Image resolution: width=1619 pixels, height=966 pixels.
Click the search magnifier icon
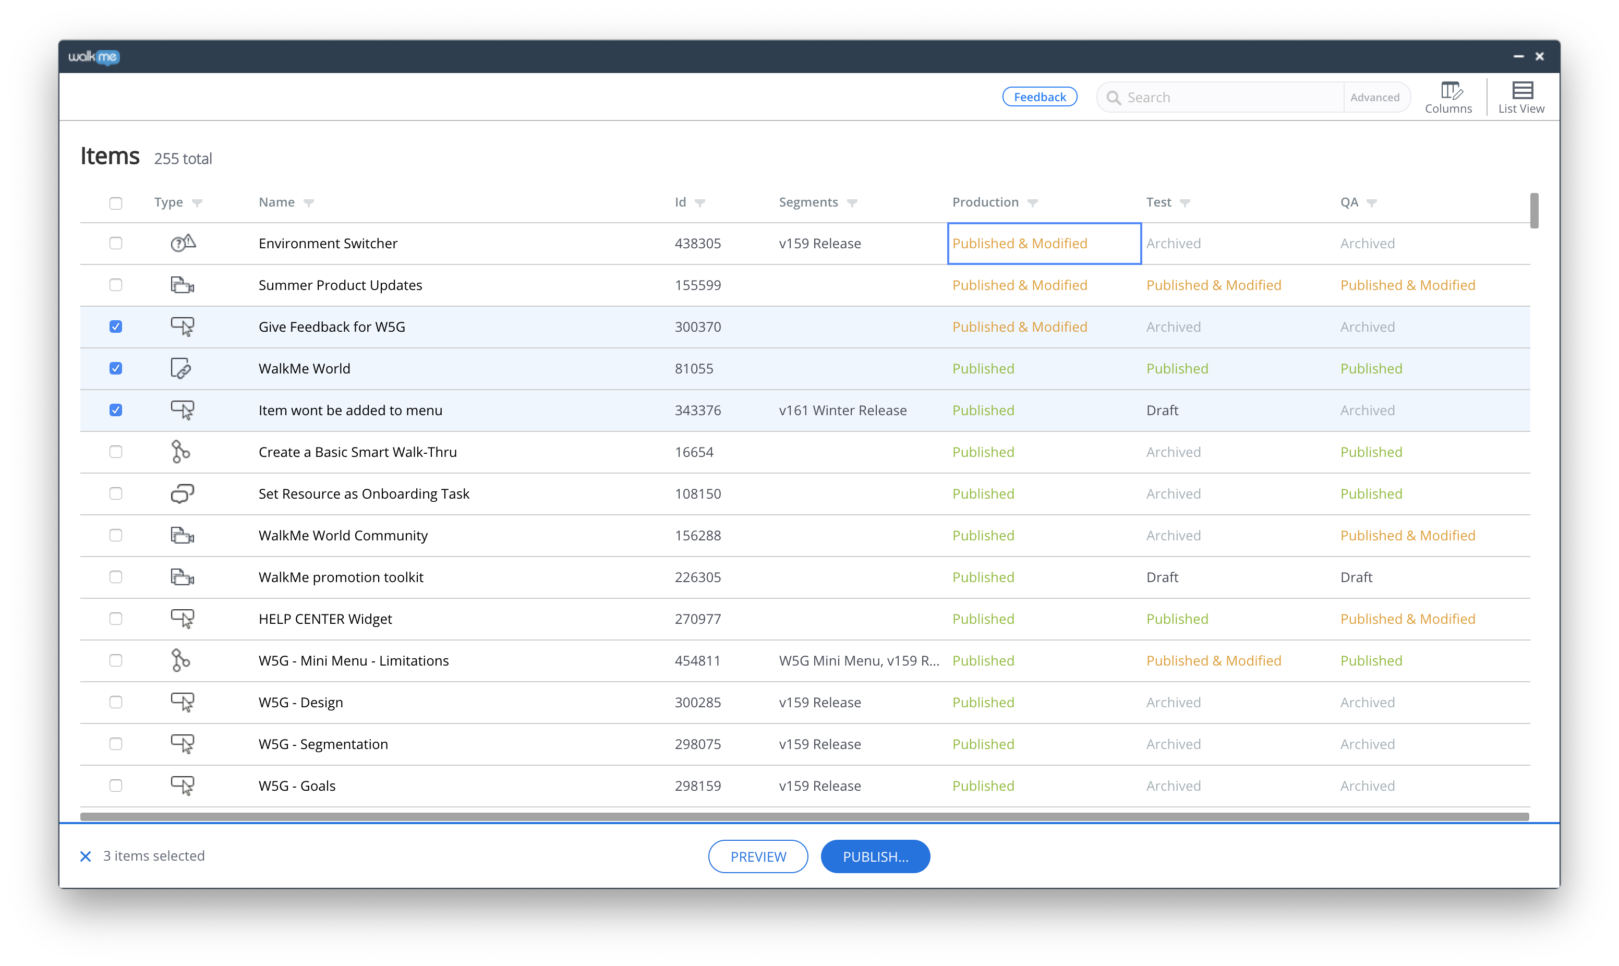pos(1114,98)
